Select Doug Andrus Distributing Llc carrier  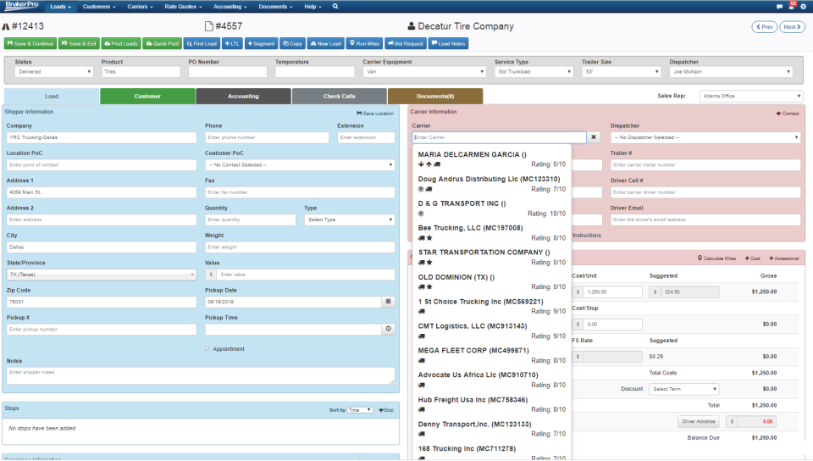coord(491,184)
